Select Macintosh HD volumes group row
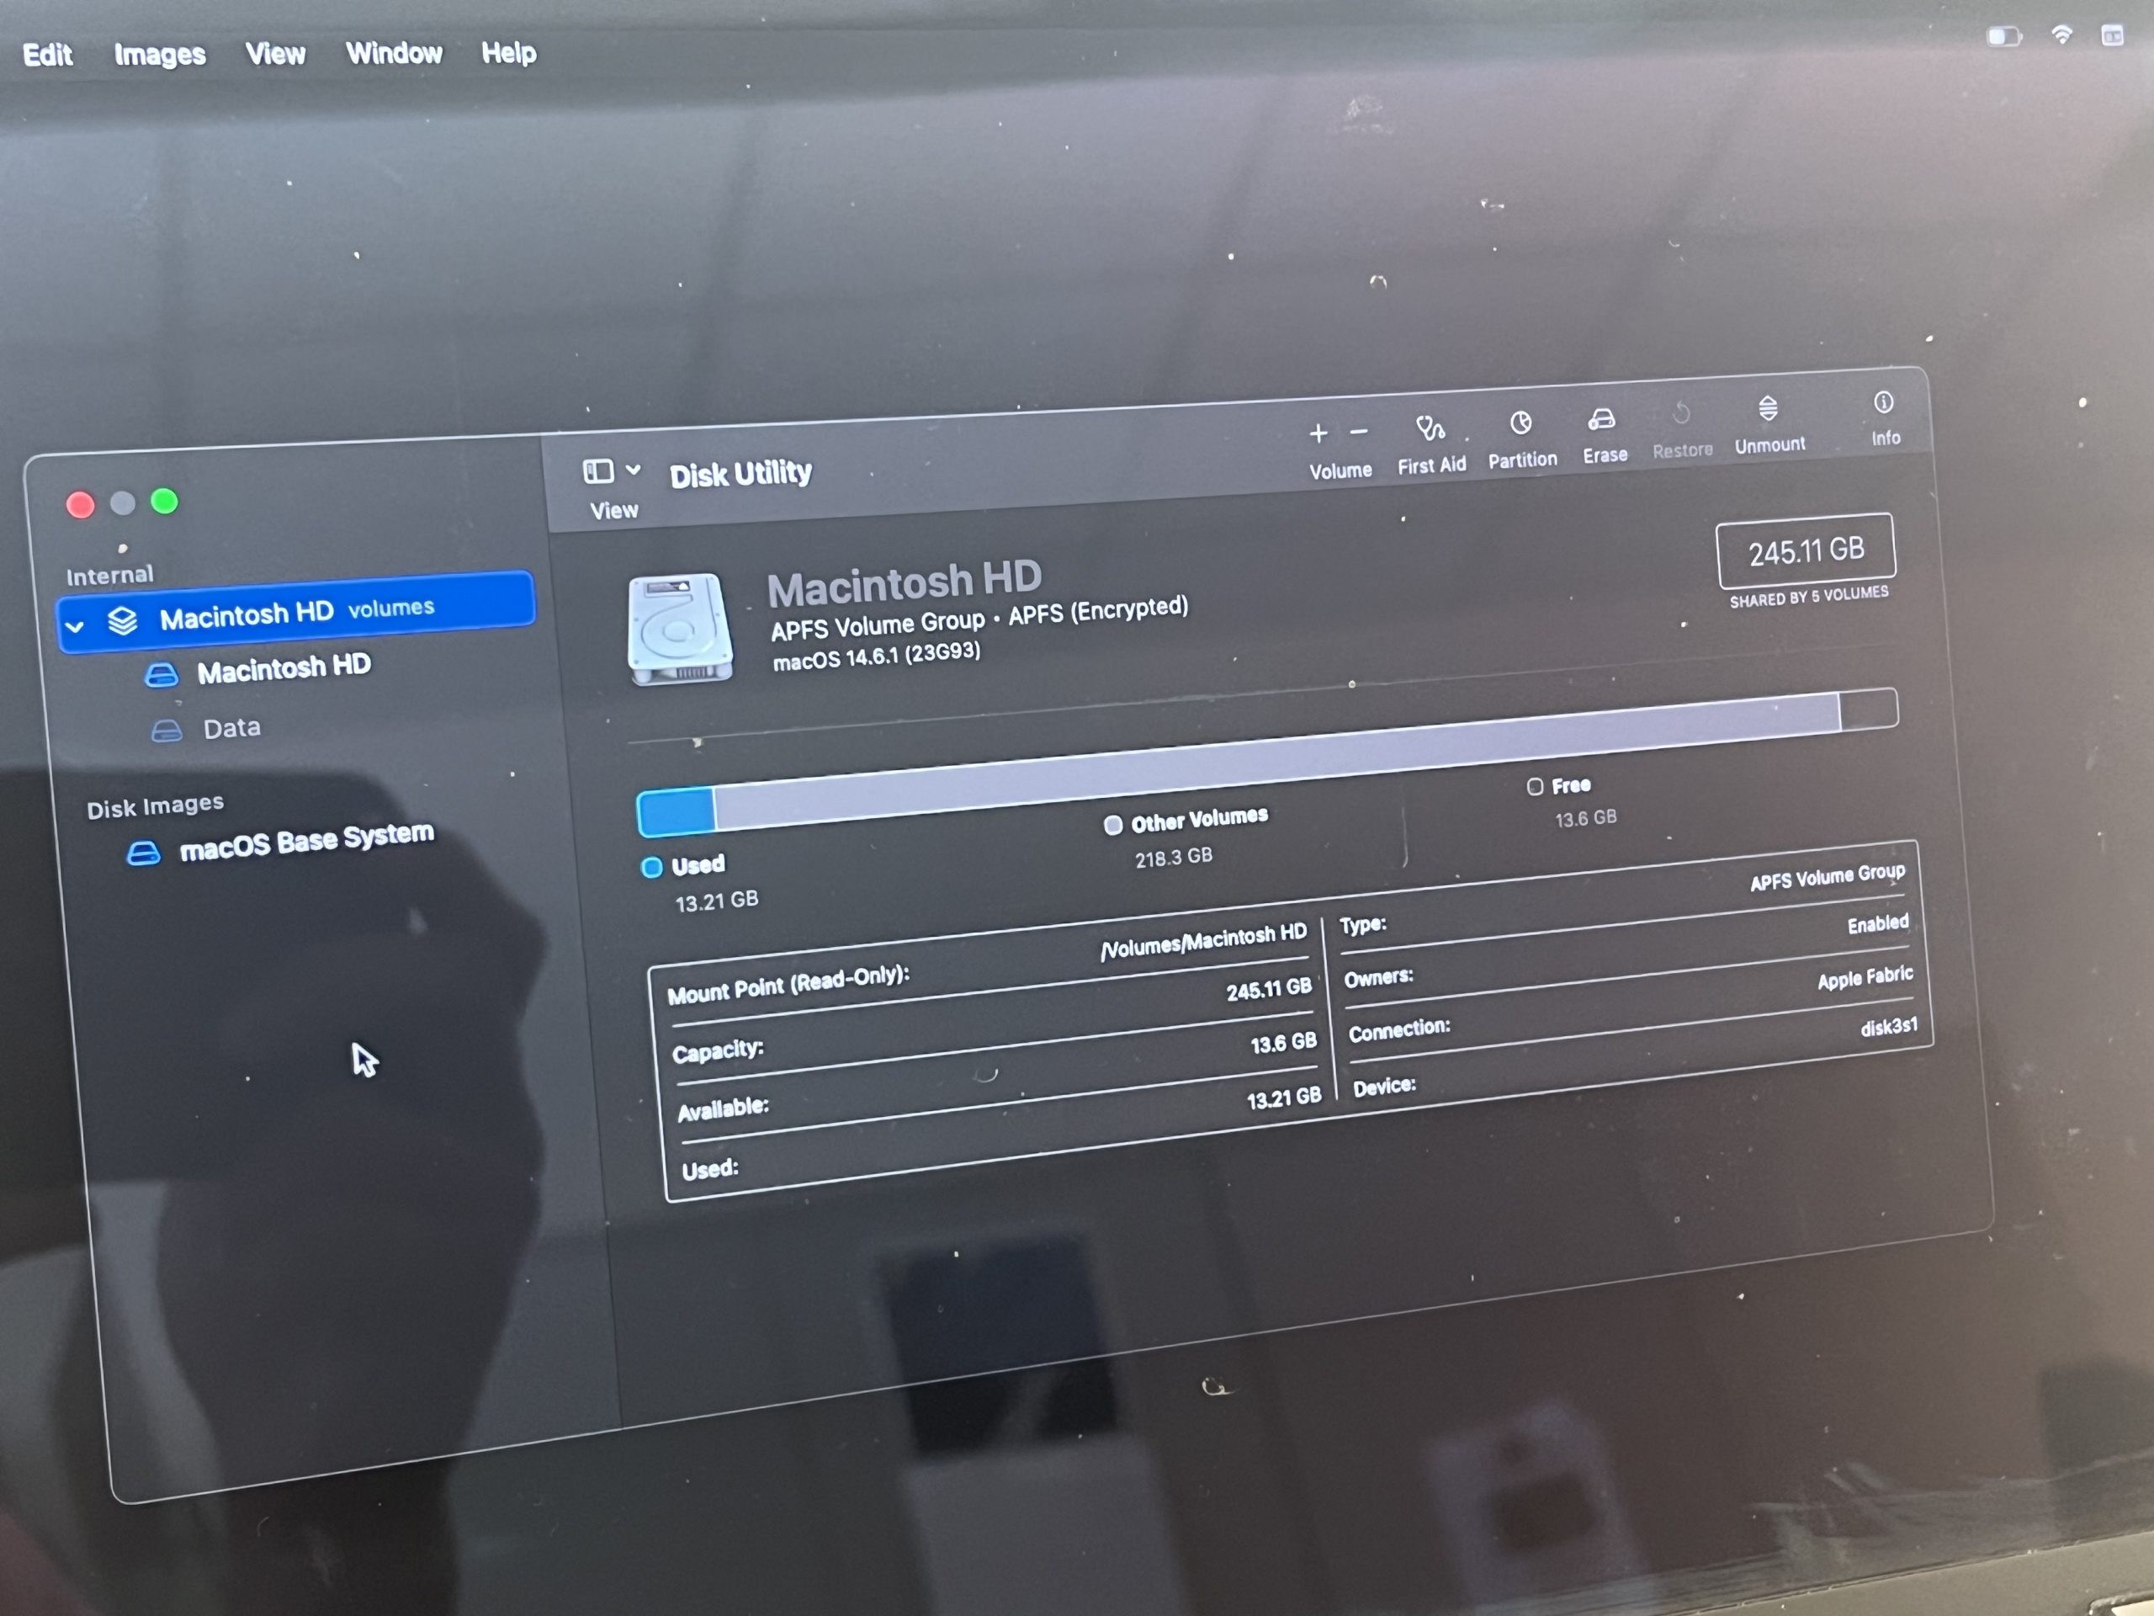 pyautogui.click(x=296, y=612)
